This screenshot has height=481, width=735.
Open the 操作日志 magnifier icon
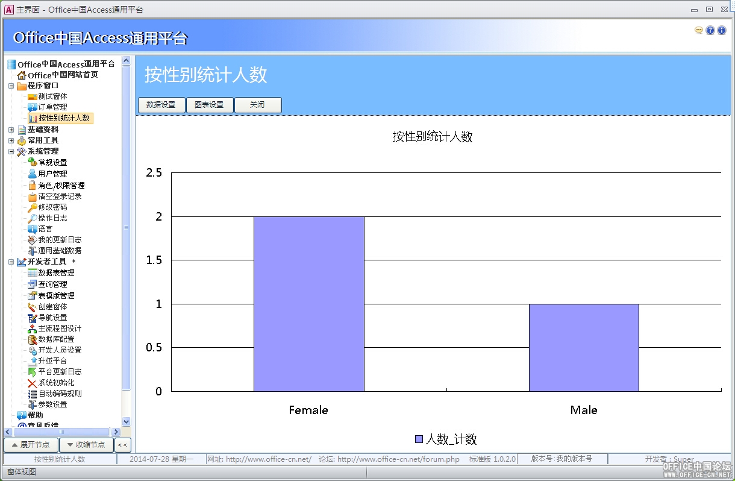pos(33,218)
